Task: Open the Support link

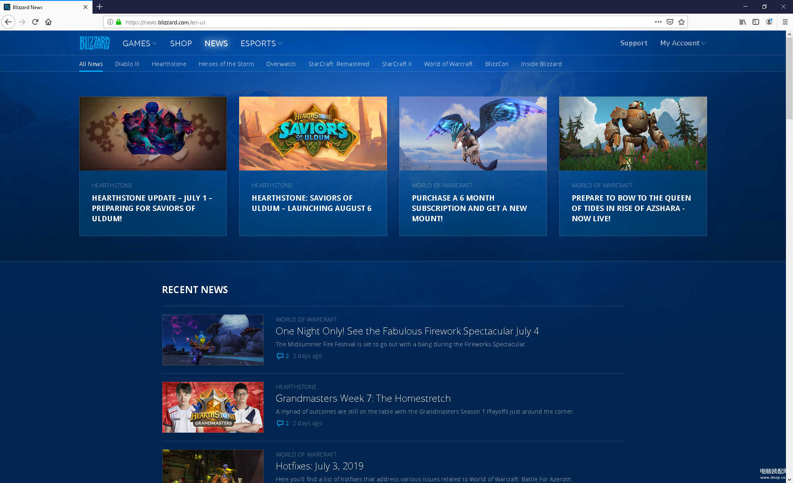Action: coord(634,43)
